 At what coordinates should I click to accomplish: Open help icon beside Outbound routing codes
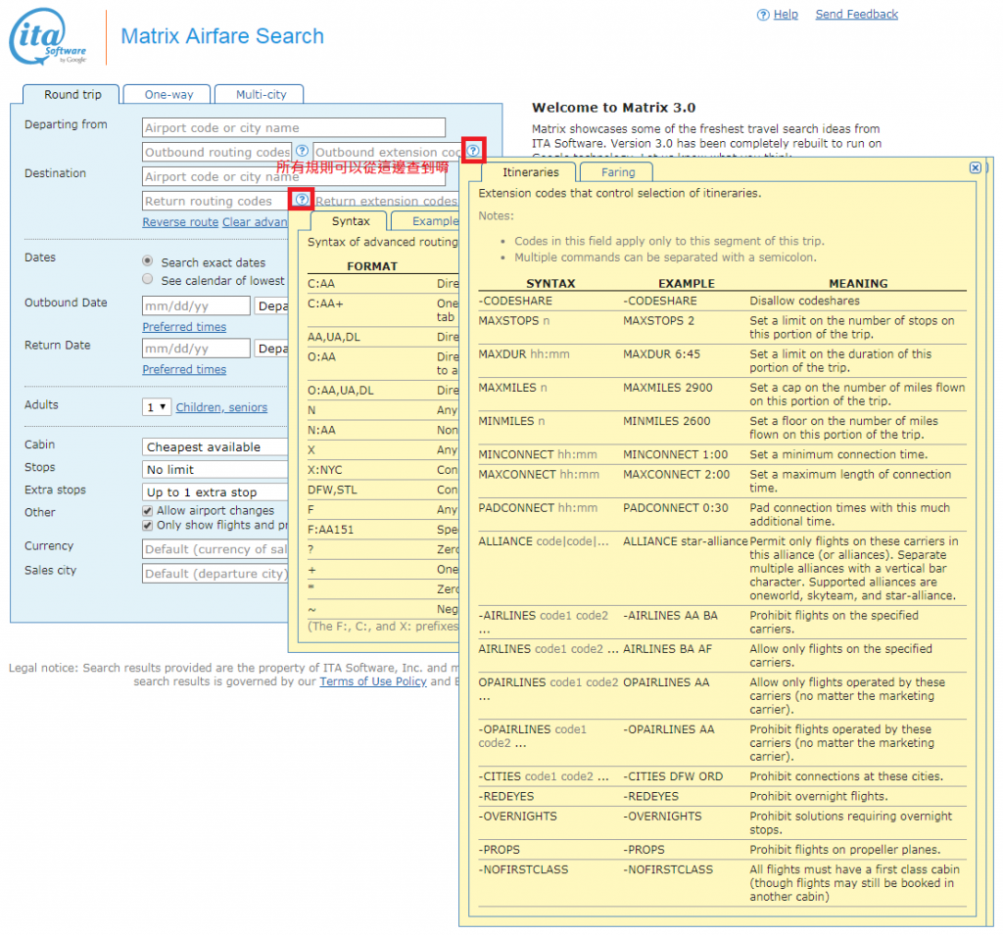pos(302,151)
